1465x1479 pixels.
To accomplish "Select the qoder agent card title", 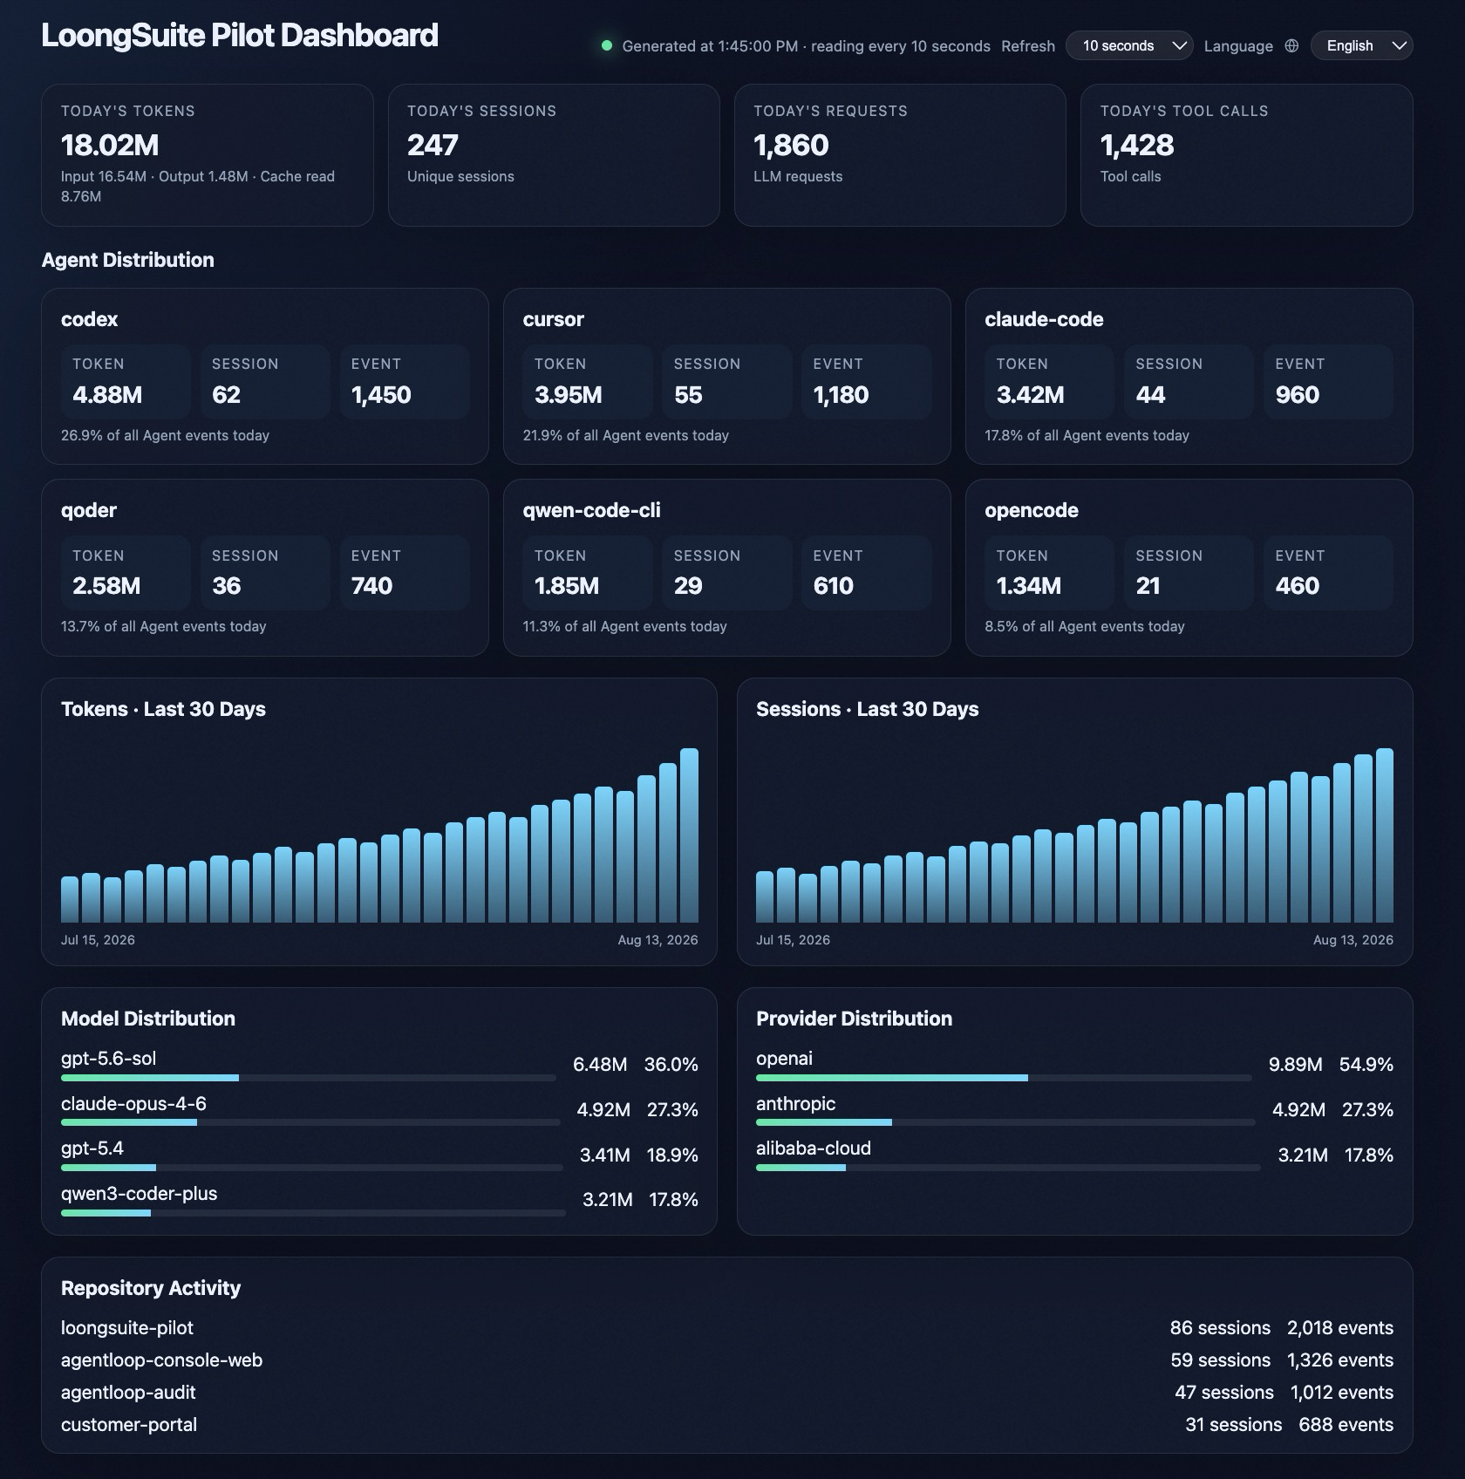I will click(89, 510).
